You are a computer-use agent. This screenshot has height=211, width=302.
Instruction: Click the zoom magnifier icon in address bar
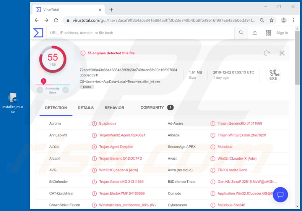262,20
